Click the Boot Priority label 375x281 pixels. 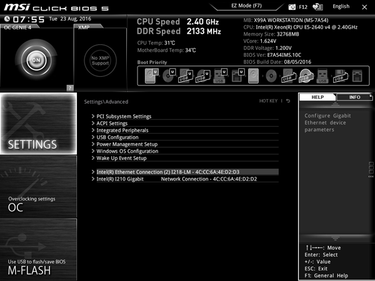[152, 62]
